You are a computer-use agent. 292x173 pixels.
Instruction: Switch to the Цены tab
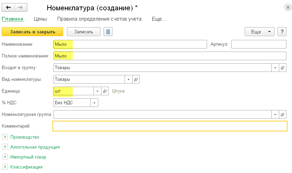click(40, 19)
